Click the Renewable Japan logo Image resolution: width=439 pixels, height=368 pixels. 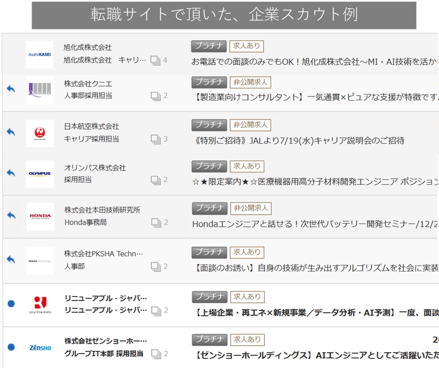(40, 304)
